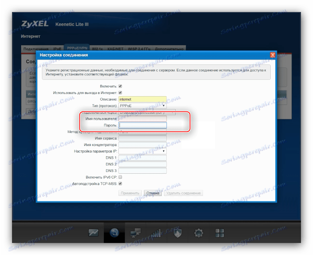The height and width of the screenshot is (255, 313).
Task: Switch to the КАБiNET tab
Action: coord(116,49)
